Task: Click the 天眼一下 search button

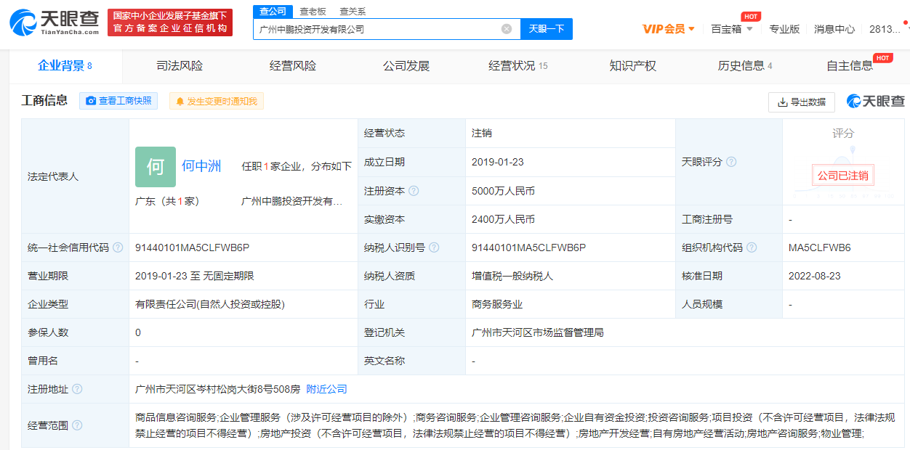Action: (x=545, y=28)
